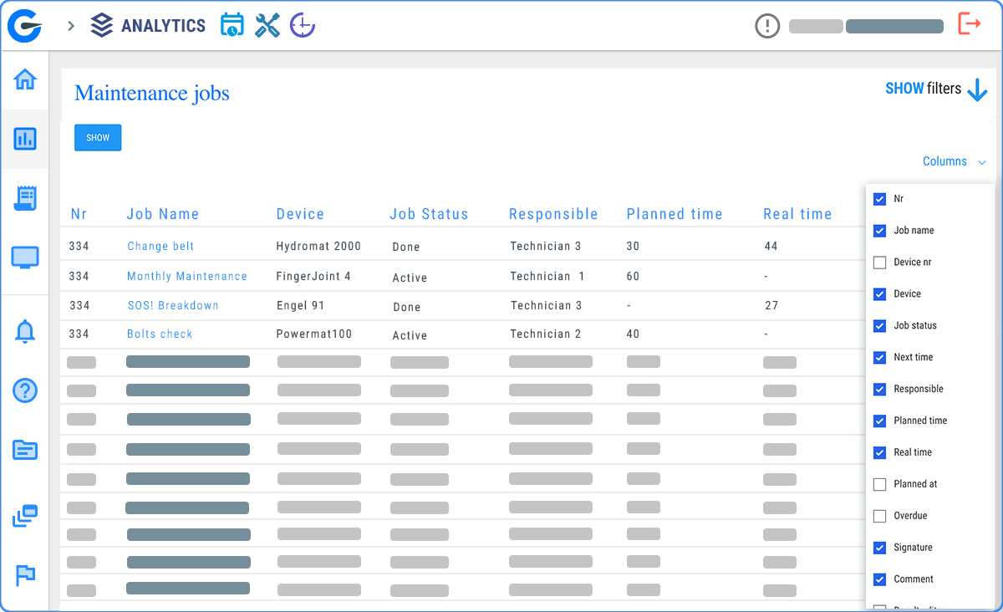Sort by Device column header
The height and width of the screenshot is (612, 1003).
tap(300, 215)
